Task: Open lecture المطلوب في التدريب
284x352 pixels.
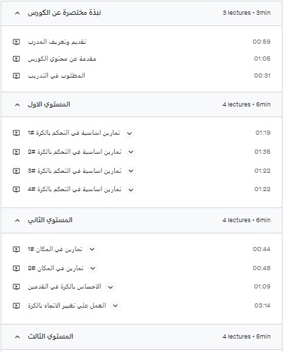Action: tap(56, 75)
